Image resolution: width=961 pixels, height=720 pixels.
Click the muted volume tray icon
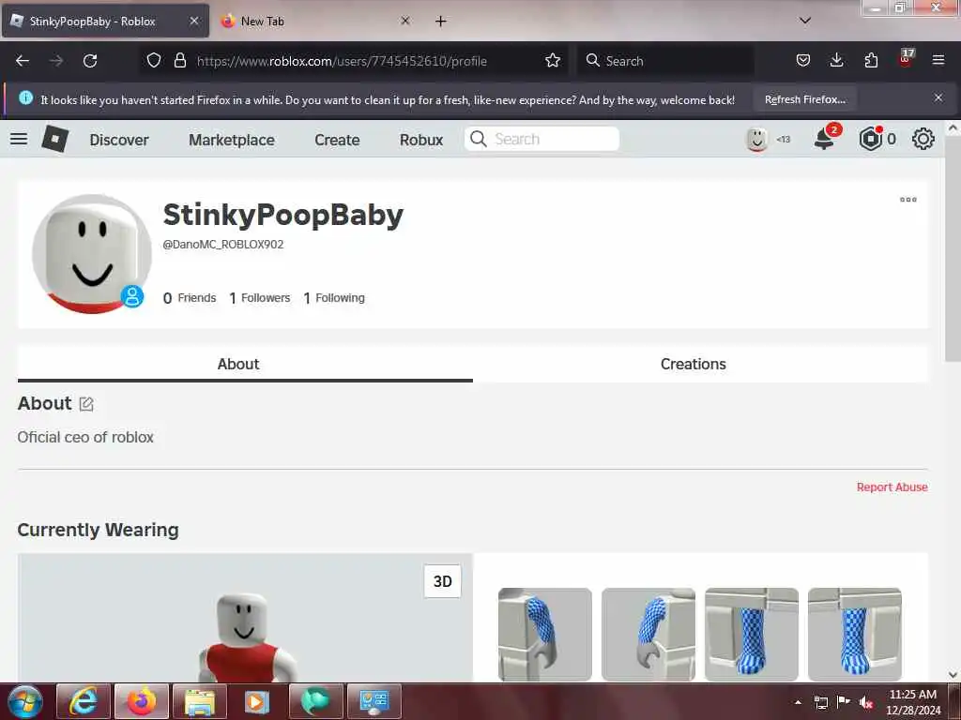pos(865,702)
